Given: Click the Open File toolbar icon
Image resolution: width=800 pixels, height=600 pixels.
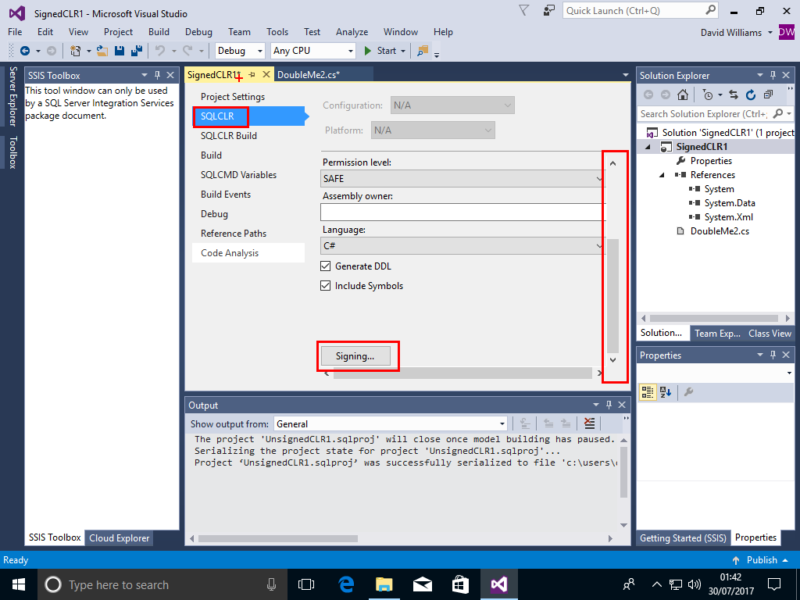Looking at the screenshot, I should [102, 51].
